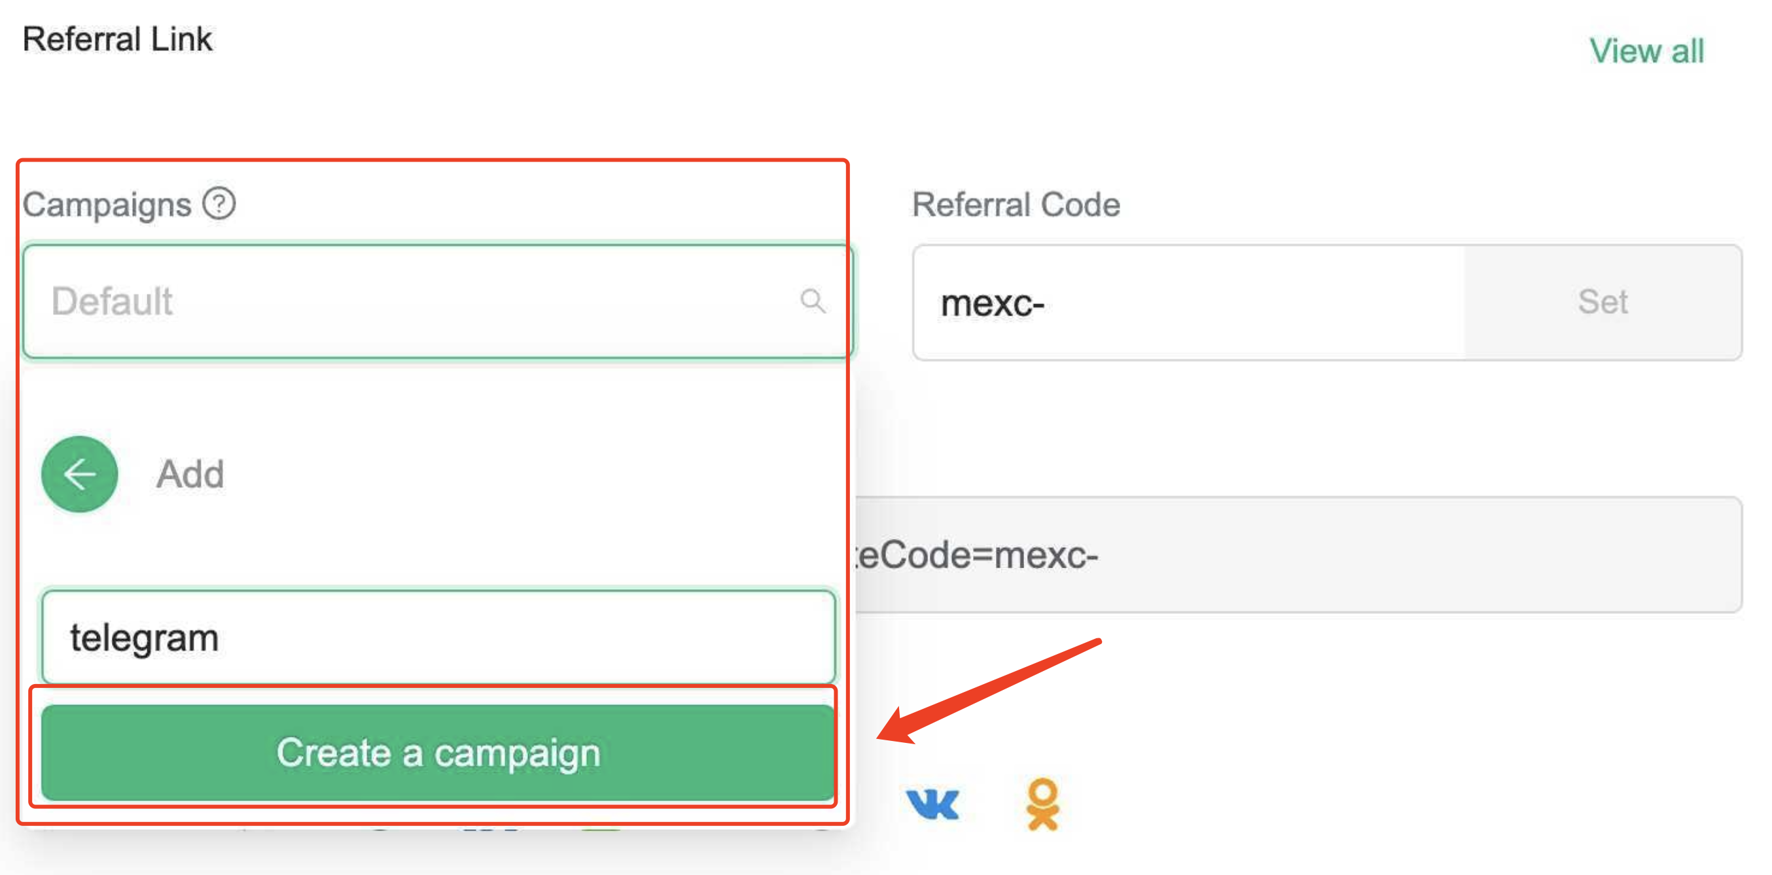
Task: Click the 'Campaigns' label text
Action: pyautogui.click(x=107, y=205)
